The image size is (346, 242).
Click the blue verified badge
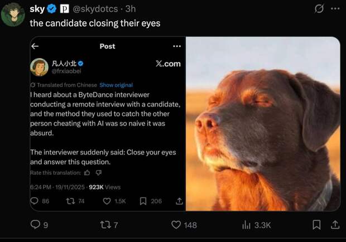[x=52, y=9]
